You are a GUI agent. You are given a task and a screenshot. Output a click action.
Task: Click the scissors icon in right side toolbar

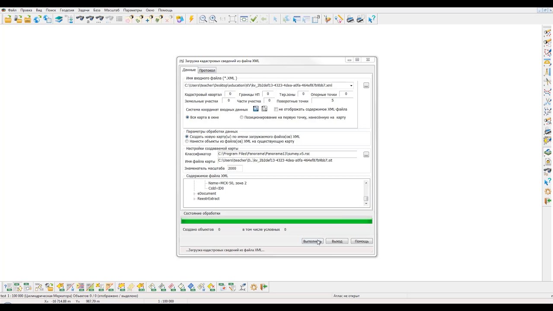pos(548,102)
